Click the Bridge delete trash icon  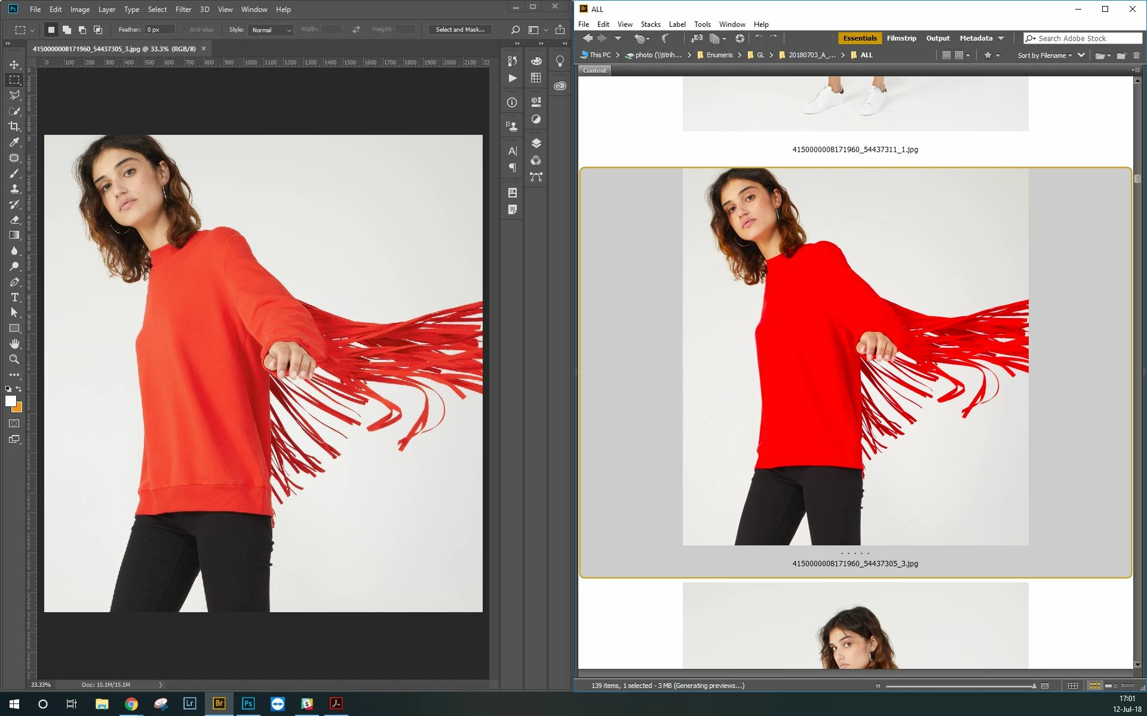click(x=1136, y=55)
